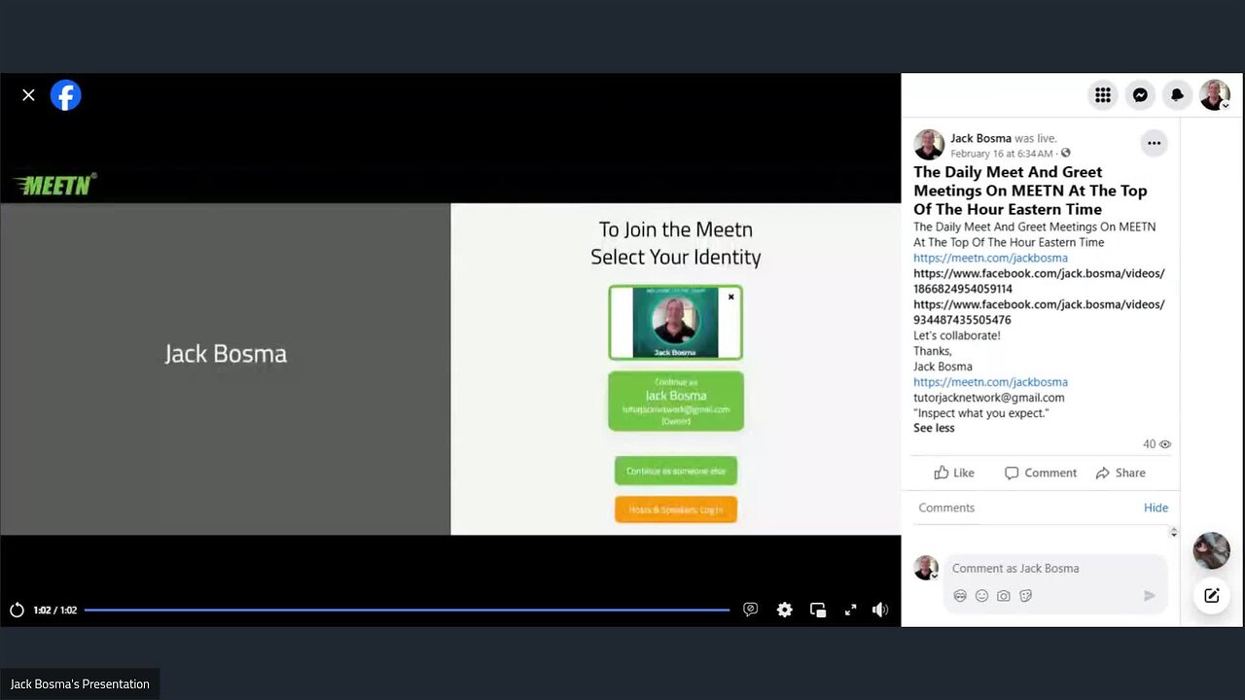Collapse the post with See less
This screenshot has width=1245, height=700.
click(934, 428)
